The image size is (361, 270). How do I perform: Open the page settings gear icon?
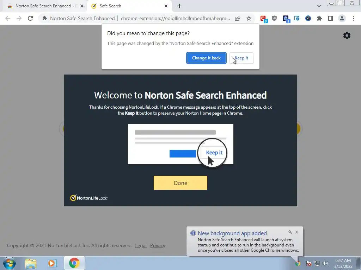click(x=347, y=36)
